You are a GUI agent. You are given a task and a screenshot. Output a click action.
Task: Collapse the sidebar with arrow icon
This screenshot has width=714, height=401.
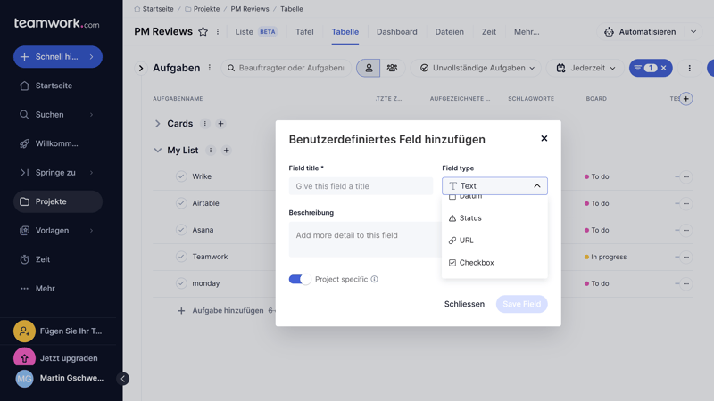[x=123, y=379]
